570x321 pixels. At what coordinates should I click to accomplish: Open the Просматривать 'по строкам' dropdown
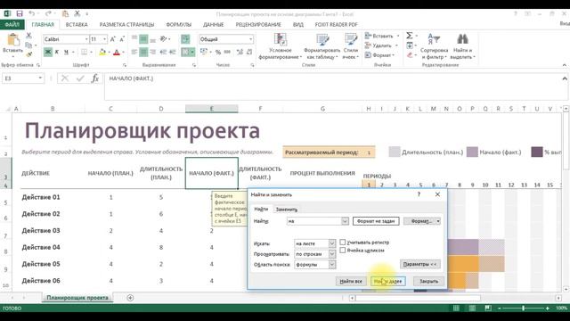pos(332,253)
